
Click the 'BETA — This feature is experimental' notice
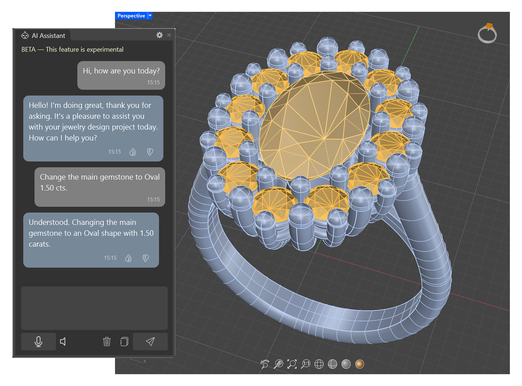(x=72, y=50)
